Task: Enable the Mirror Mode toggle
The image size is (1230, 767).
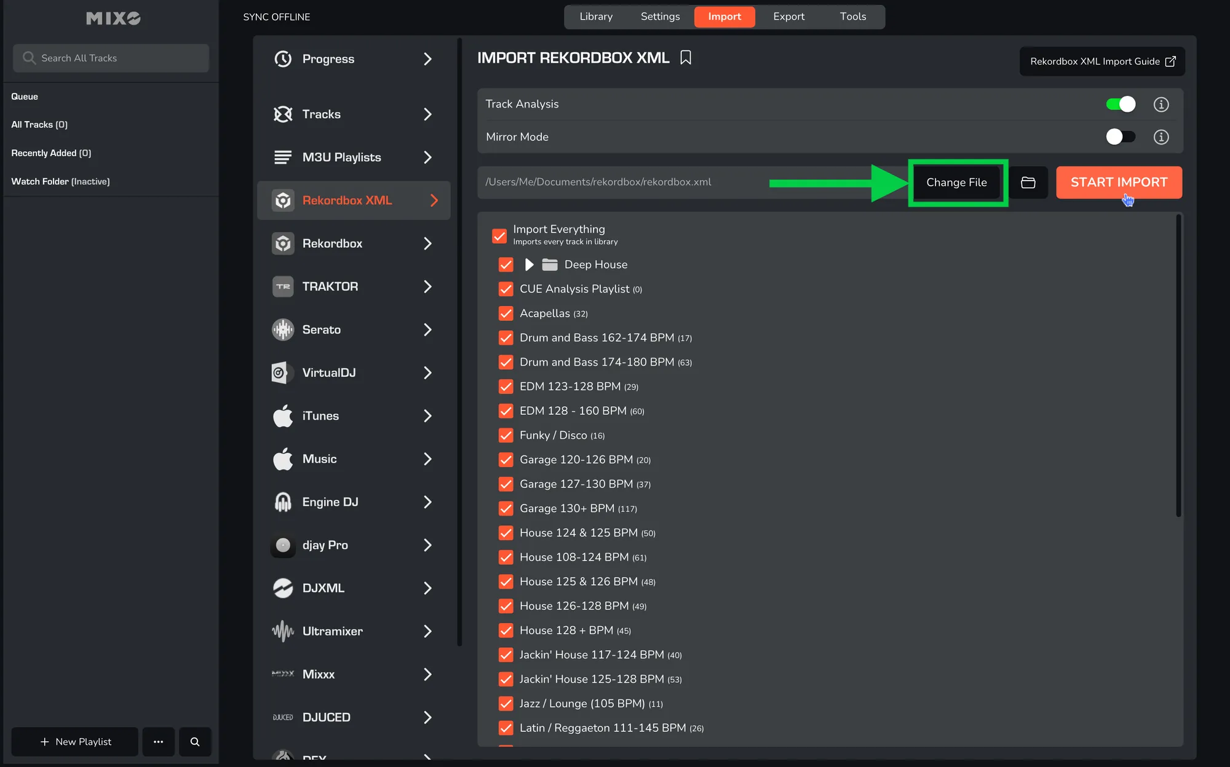Action: point(1120,137)
